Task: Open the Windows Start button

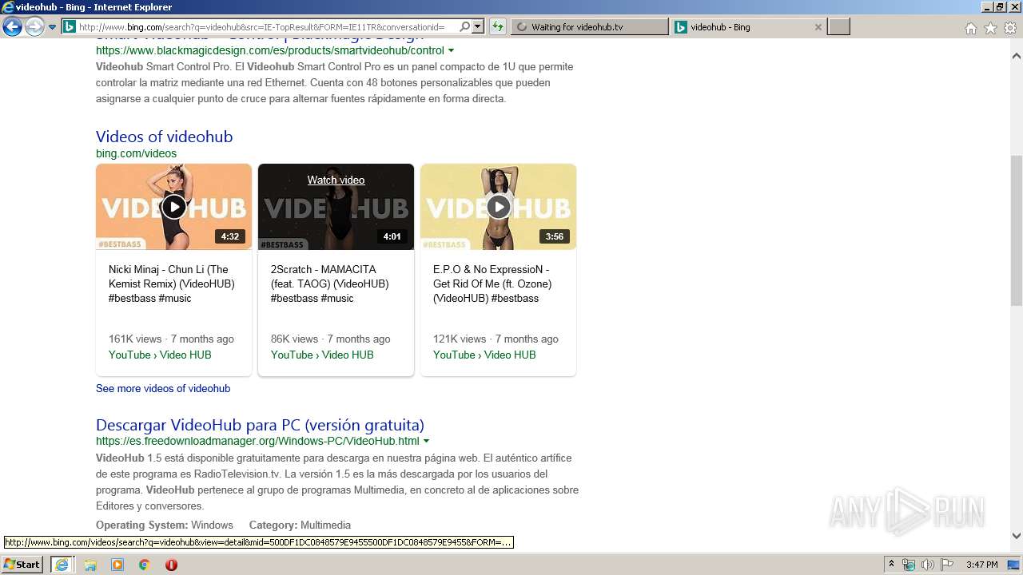Action: (x=22, y=564)
